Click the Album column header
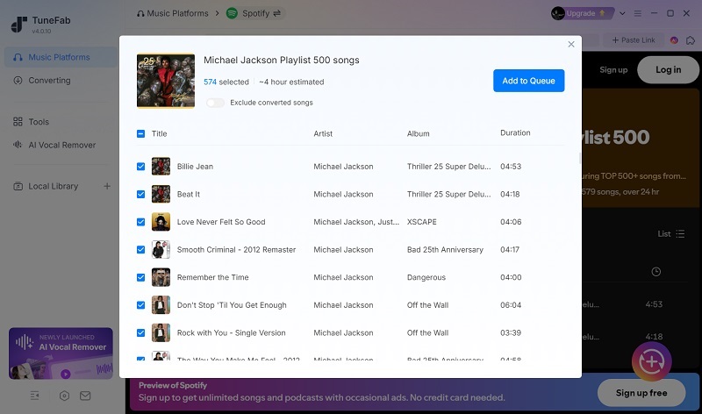The width and height of the screenshot is (702, 414). pyautogui.click(x=419, y=133)
